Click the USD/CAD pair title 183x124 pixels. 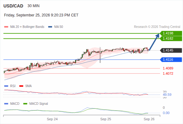(13, 6)
